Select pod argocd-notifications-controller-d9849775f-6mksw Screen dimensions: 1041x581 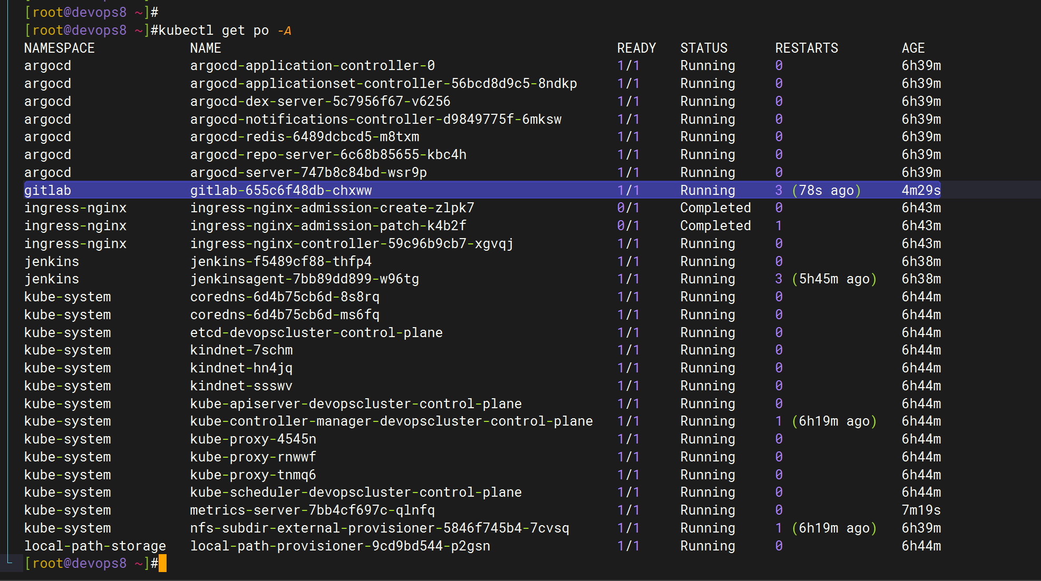click(x=376, y=119)
